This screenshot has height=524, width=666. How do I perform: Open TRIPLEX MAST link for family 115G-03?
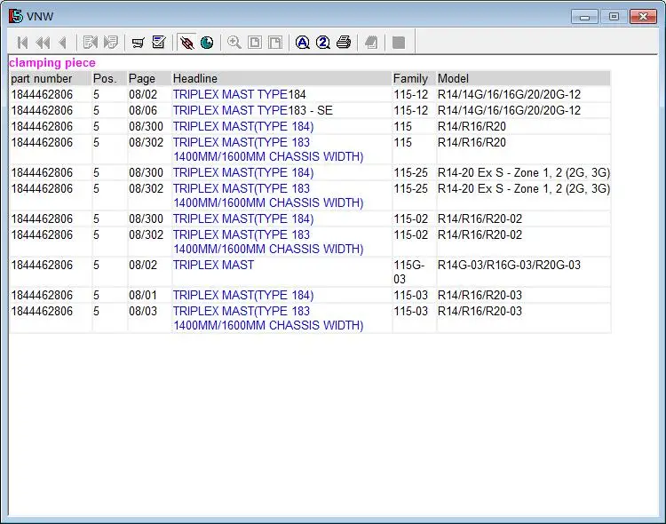tap(213, 265)
